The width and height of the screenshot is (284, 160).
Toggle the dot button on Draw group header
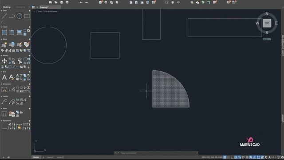[30, 11]
